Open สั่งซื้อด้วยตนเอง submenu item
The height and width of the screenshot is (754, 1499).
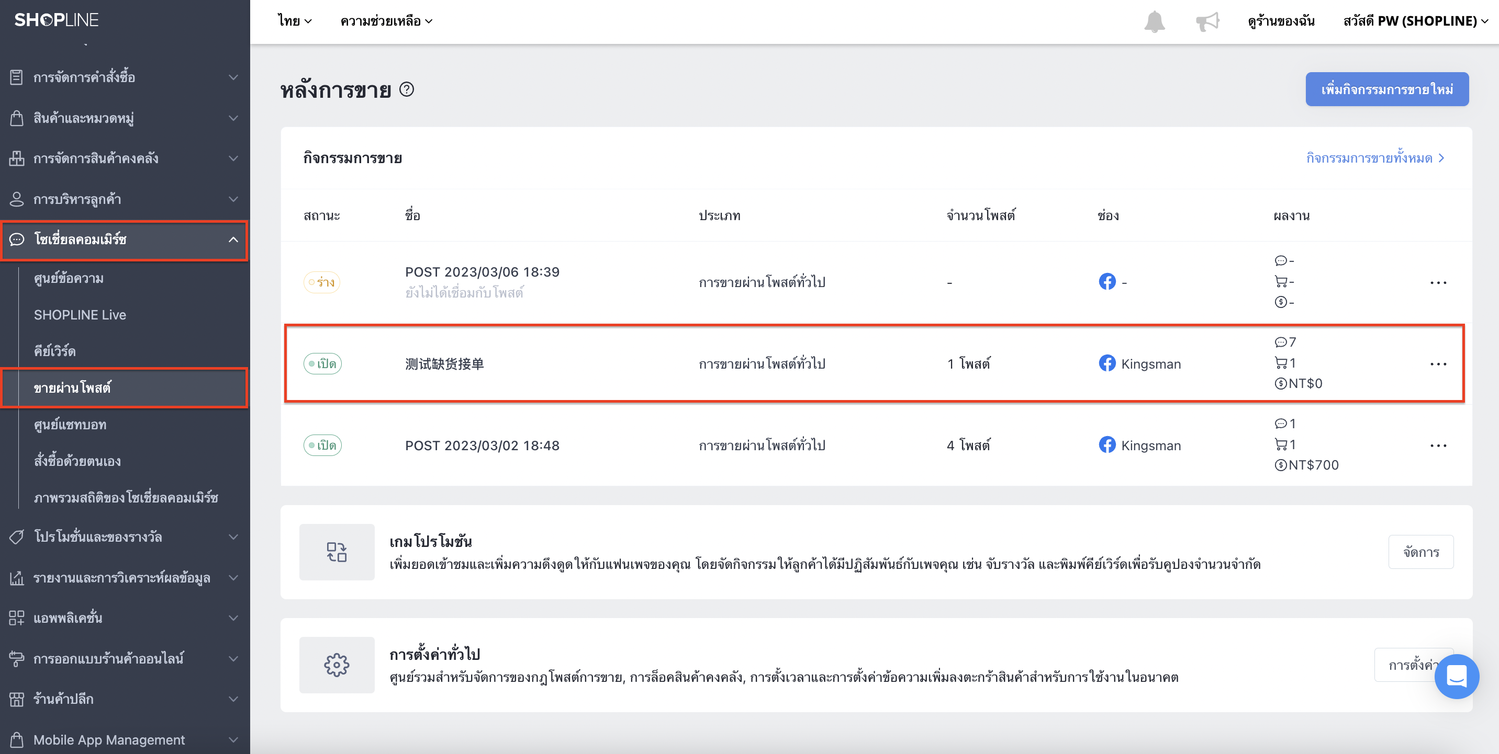tap(77, 461)
